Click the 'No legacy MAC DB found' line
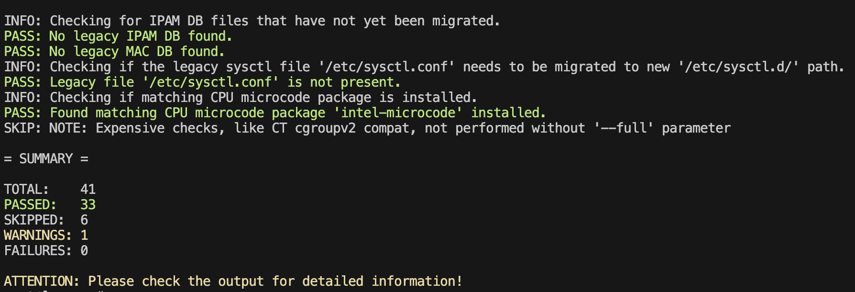The image size is (855, 292). (136, 52)
